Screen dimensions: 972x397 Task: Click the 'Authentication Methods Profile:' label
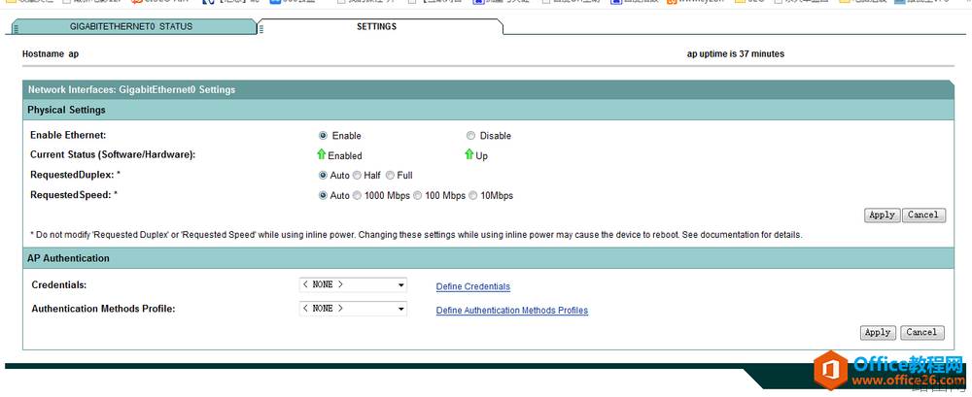point(104,309)
